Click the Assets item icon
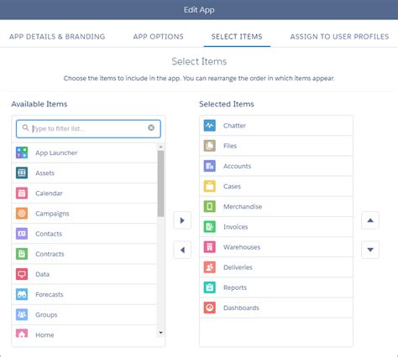This screenshot has width=398, height=357. pyautogui.click(x=22, y=173)
